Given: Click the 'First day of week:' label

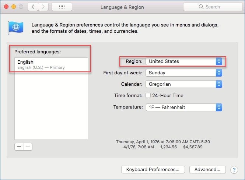Looking at the screenshot, I should point(123,73).
